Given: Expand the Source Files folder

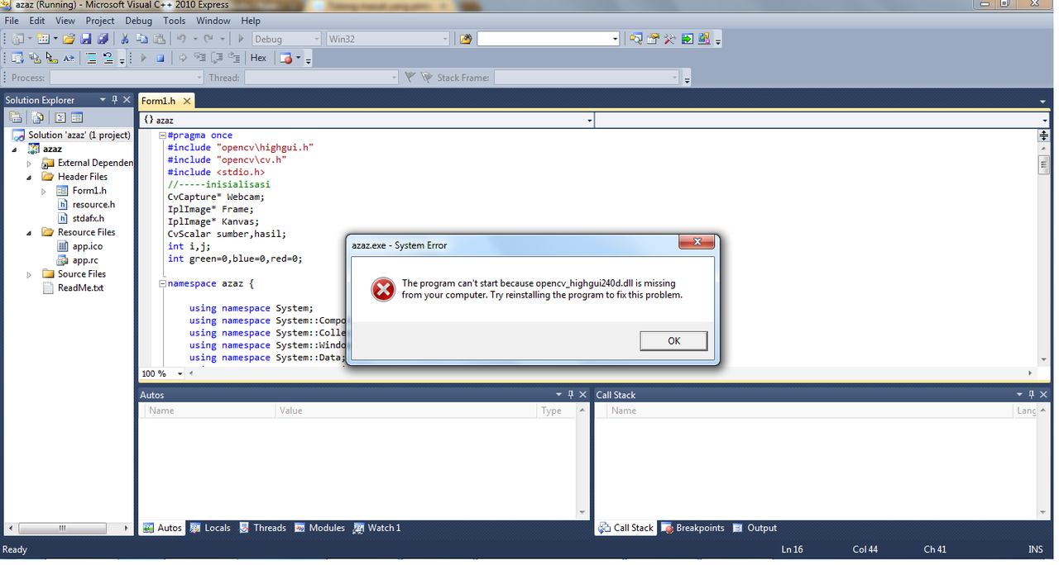Looking at the screenshot, I should point(29,274).
